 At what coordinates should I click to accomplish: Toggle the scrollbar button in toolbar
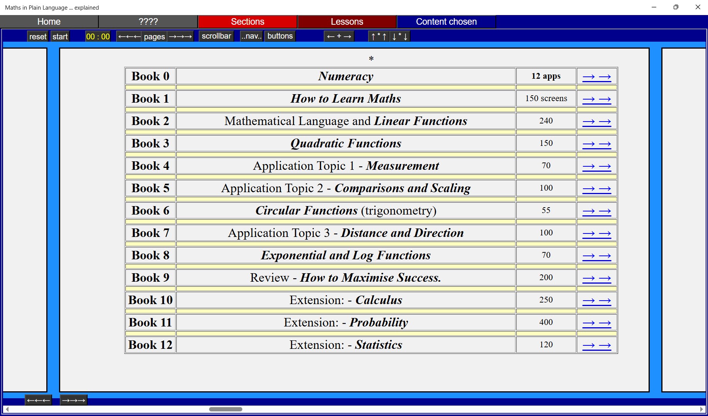coord(216,36)
